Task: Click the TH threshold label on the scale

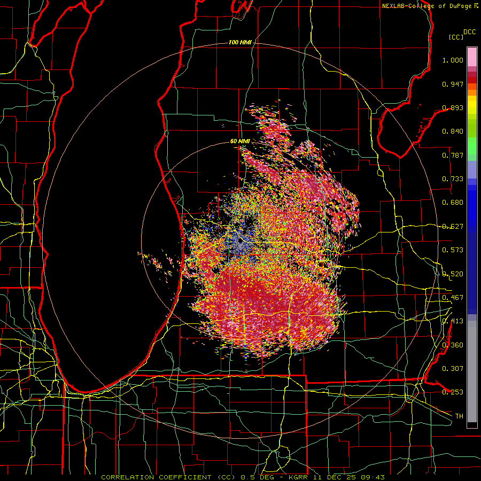Action: [x=459, y=416]
